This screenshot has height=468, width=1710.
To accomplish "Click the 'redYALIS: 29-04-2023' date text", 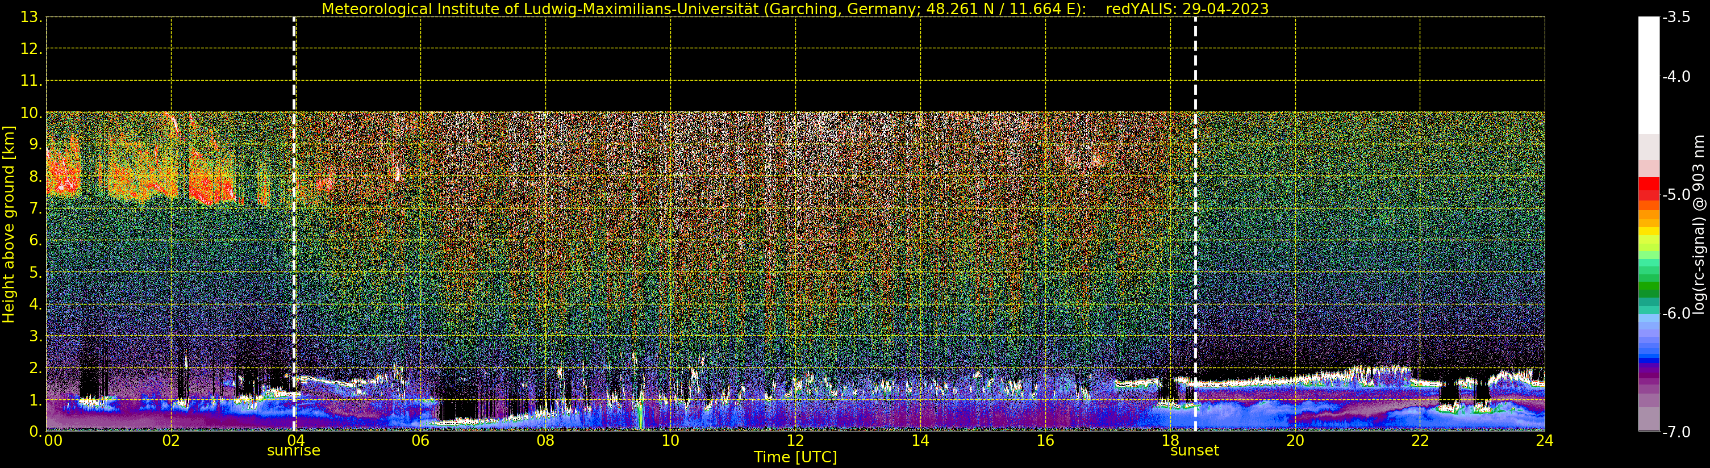I will [x=1187, y=9].
